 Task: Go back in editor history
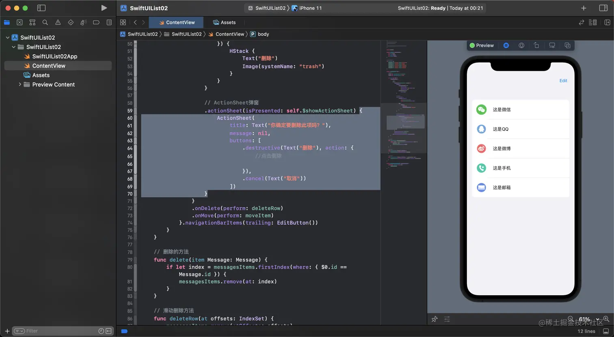coord(135,22)
